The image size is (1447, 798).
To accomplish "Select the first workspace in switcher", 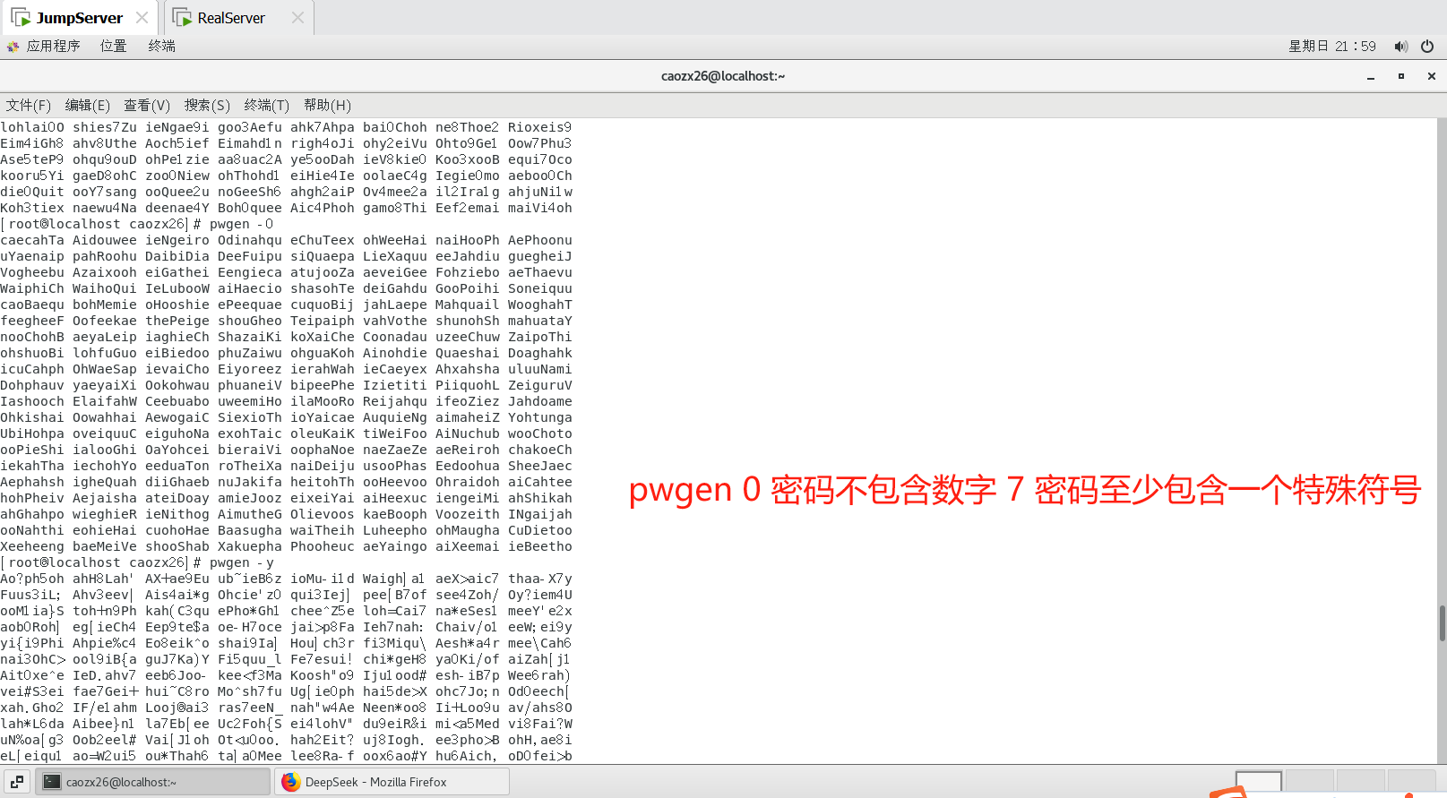I will [1258, 783].
